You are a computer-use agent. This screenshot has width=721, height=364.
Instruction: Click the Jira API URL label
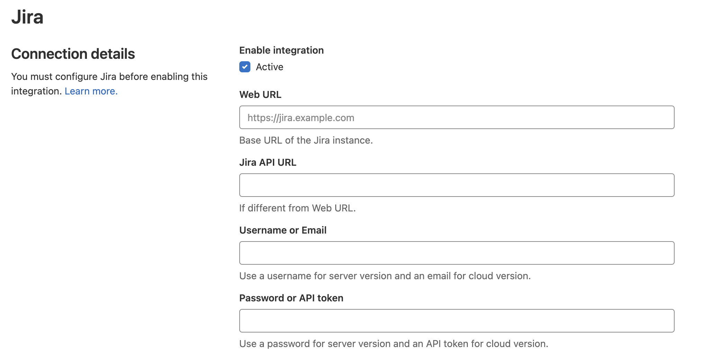point(268,162)
